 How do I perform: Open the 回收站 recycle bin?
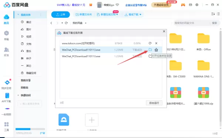coord(24,87)
